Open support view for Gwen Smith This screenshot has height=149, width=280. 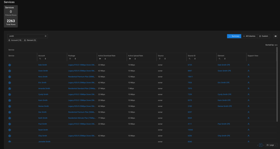[x=249, y=71]
